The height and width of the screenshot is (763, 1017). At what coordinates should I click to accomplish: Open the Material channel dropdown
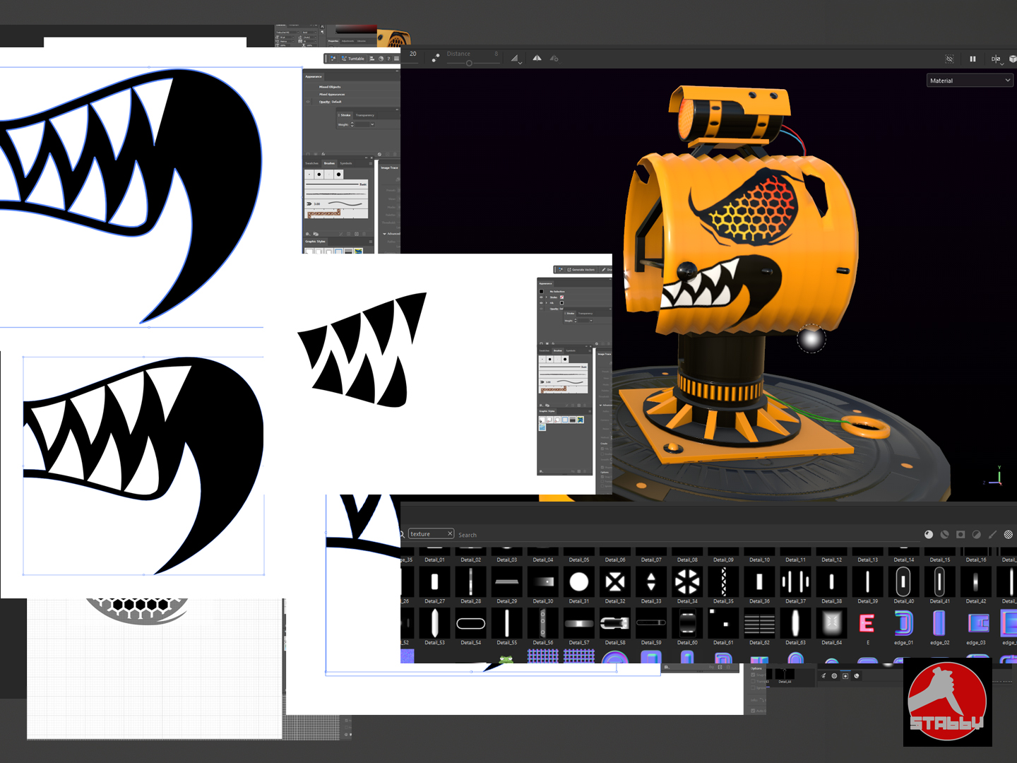970,81
